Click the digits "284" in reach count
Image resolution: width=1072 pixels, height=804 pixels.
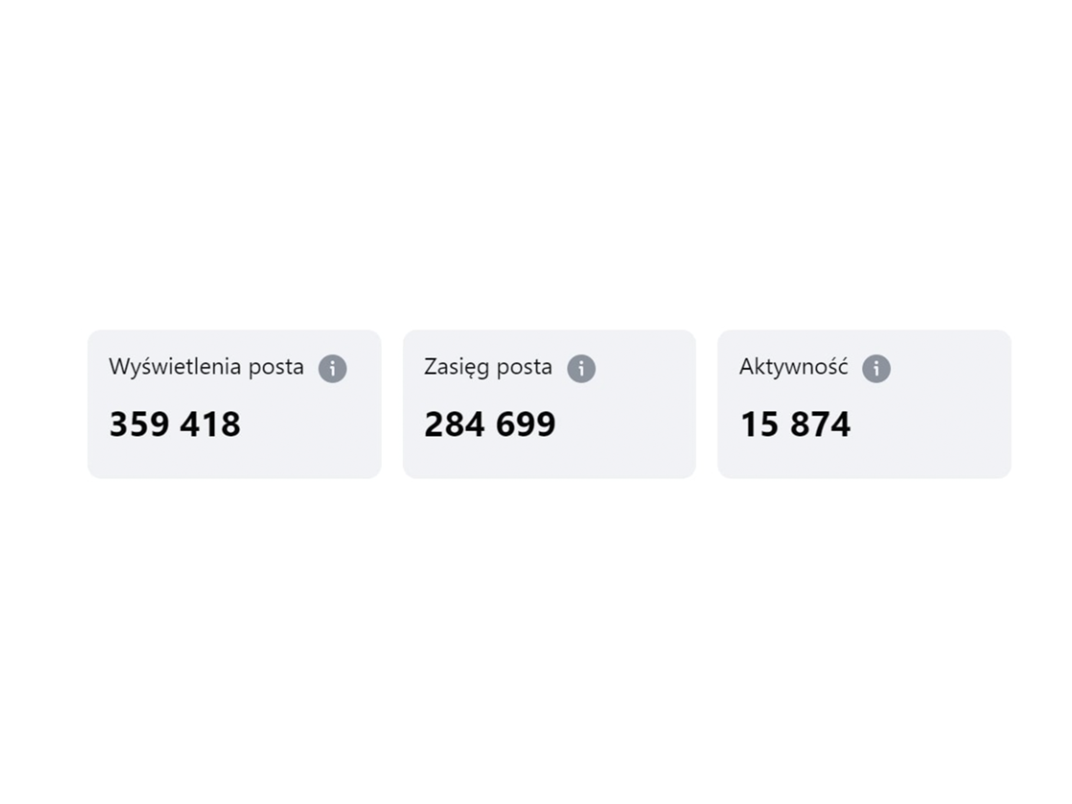click(454, 424)
